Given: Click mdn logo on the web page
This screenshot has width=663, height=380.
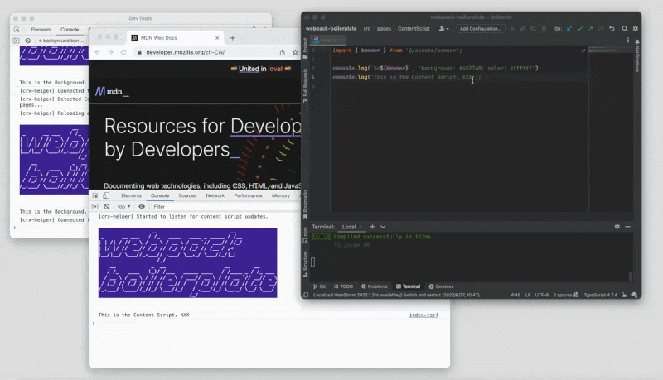Looking at the screenshot, I should [x=112, y=91].
